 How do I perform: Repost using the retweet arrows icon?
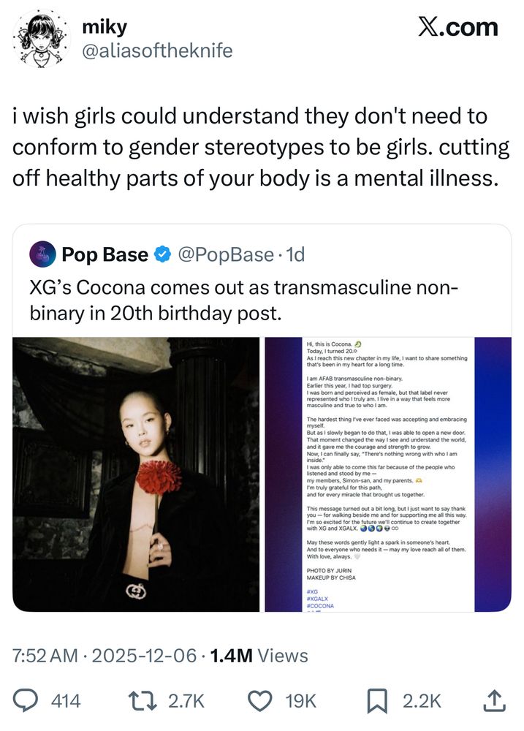pyautogui.click(x=143, y=701)
